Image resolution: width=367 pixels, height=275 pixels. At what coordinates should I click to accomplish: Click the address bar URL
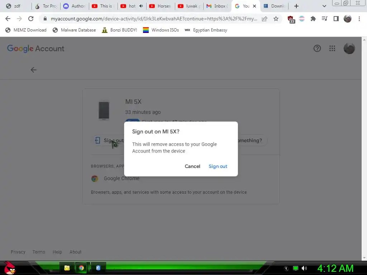pyautogui.click(x=154, y=19)
